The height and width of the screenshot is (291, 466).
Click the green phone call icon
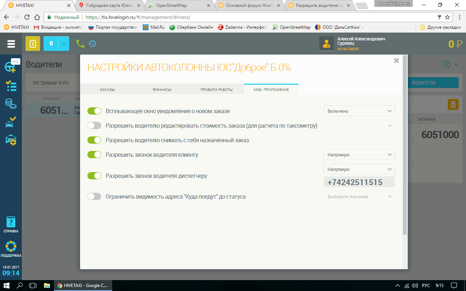pos(80,44)
